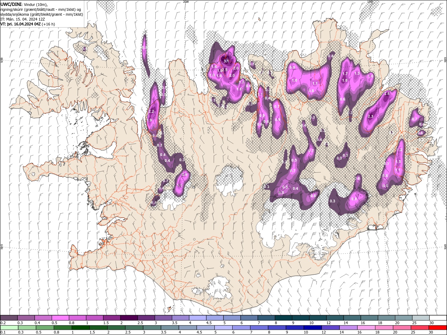Screen dimensions: 447x335
Task: Select the pale green rain swatch between 0.1 and 0.3
Action: tap(9, 328)
